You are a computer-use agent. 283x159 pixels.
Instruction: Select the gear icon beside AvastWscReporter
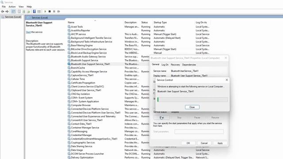[69, 30]
